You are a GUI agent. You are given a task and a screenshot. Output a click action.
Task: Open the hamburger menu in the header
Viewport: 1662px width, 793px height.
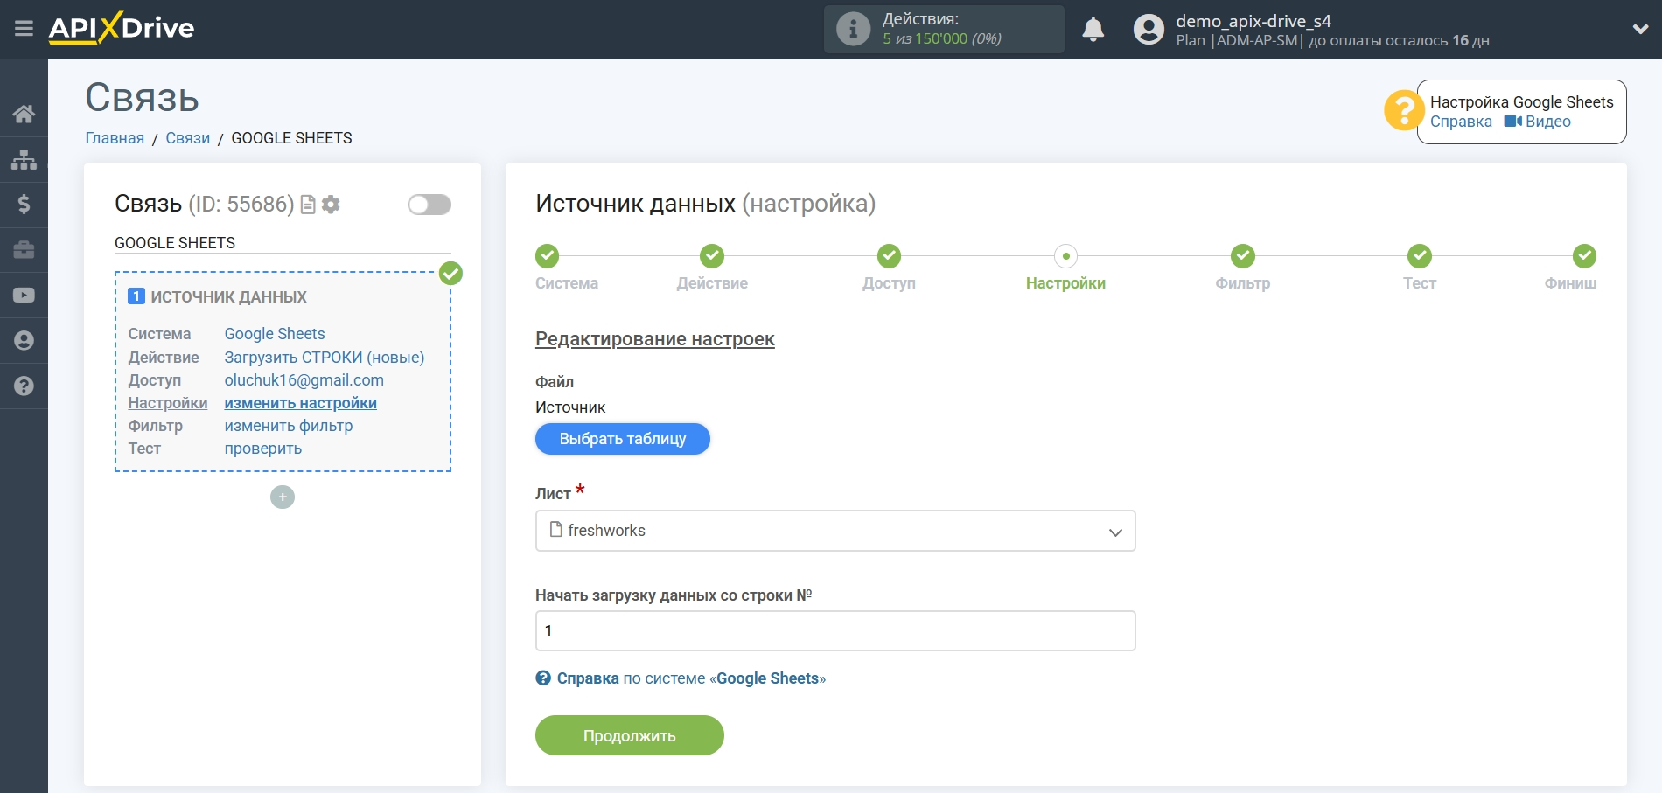[24, 29]
